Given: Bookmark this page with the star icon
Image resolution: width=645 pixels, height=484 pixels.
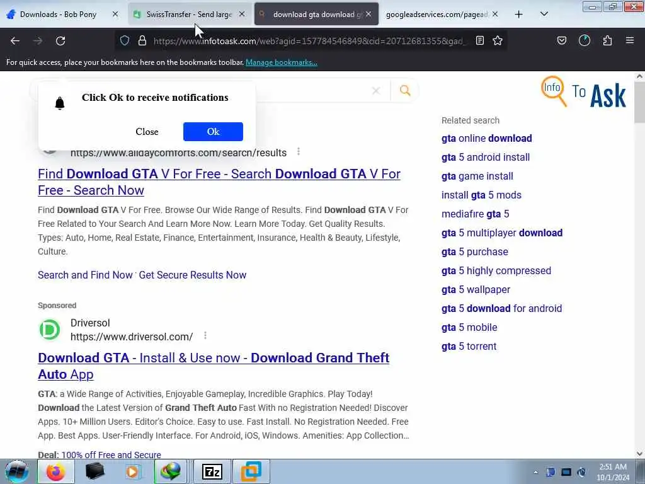Looking at the screenshot, I should [x=498, y=40].
